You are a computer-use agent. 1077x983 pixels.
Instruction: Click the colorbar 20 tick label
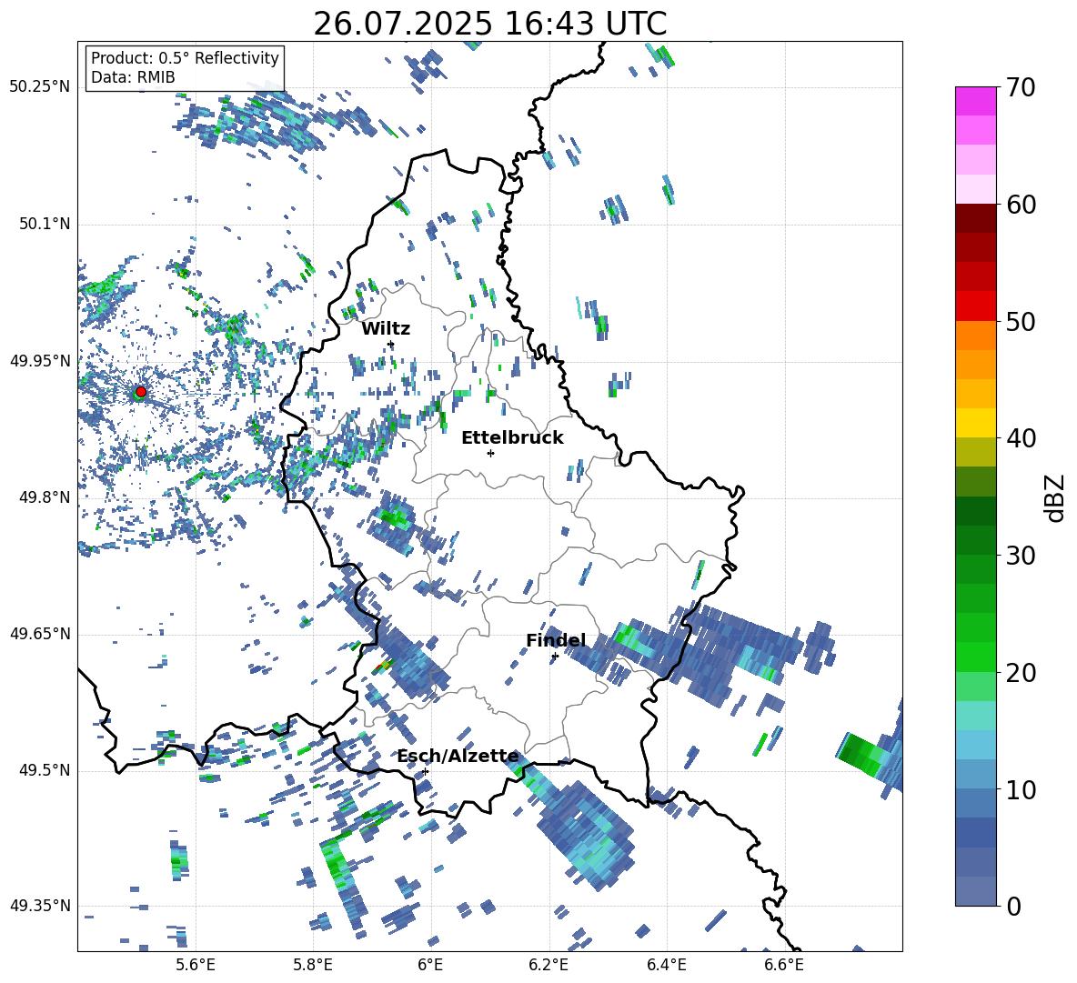click(1021, 672)
